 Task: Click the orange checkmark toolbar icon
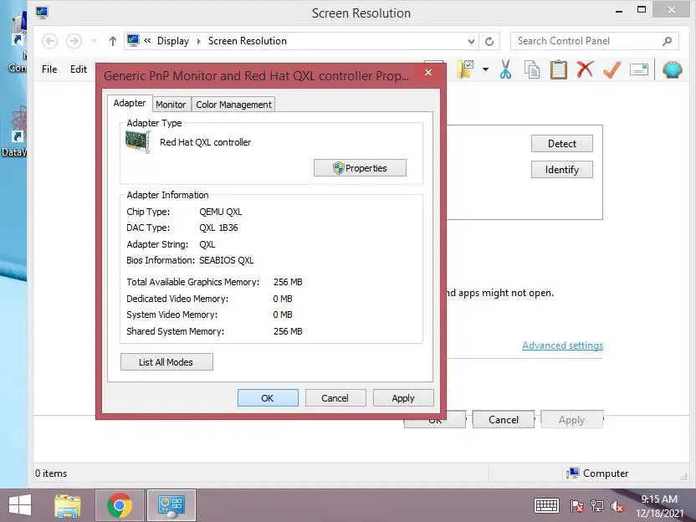[612, 69]
